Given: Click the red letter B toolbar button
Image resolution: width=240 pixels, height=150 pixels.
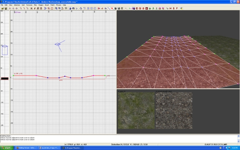Looking at the screenshot, I should point(174,8).
